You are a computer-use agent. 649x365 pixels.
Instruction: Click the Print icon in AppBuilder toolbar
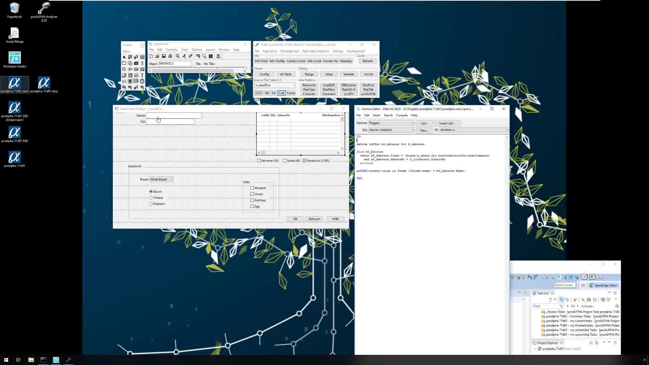(170, 56)
